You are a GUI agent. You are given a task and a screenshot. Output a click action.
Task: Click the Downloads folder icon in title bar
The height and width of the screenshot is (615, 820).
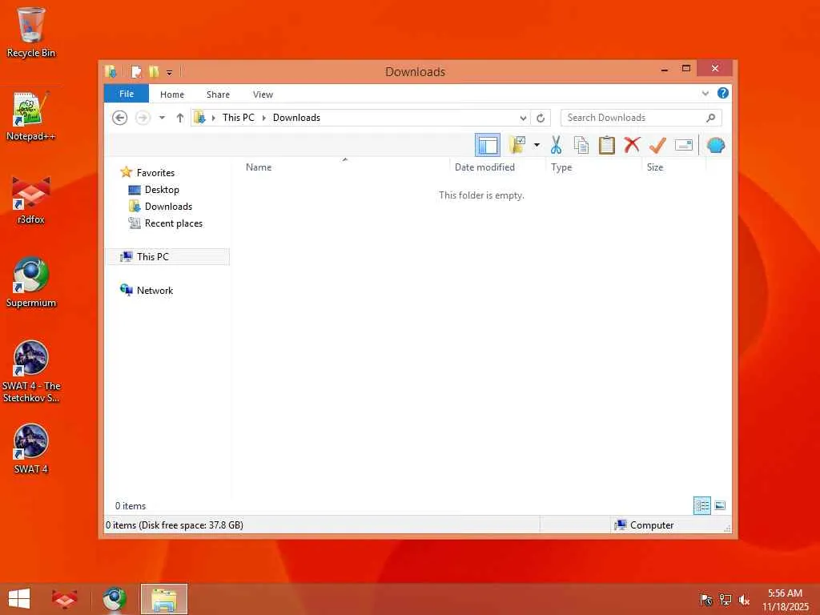(111, 71)
